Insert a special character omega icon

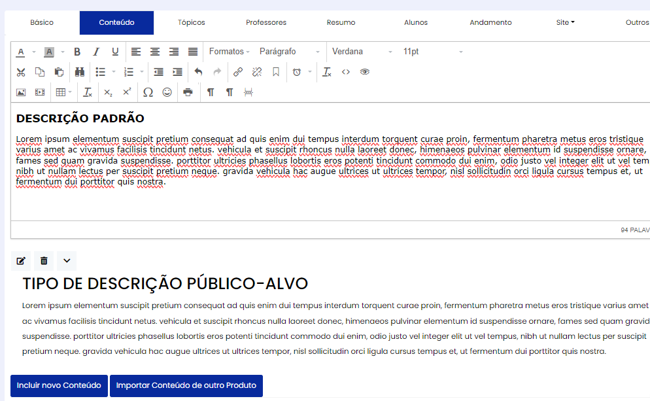pos(148,92)
